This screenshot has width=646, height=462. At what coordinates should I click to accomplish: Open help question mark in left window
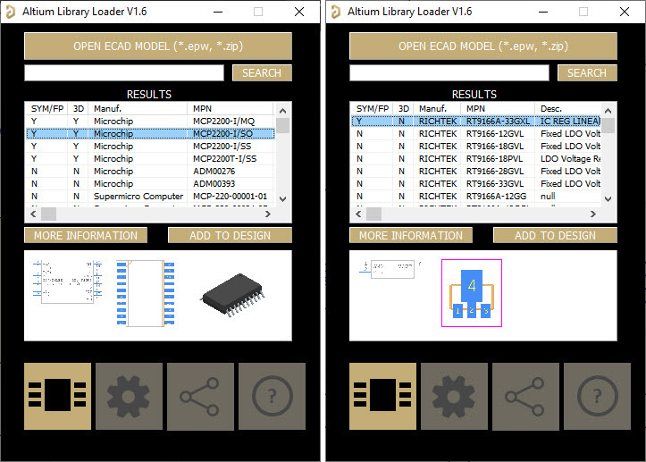pos(271,396)
